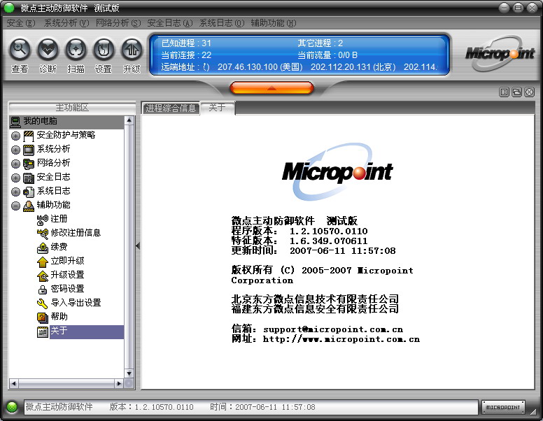The image size is (543, 421).
Task: Expand the 系统分析 tree node
Action: pos(15,150)
